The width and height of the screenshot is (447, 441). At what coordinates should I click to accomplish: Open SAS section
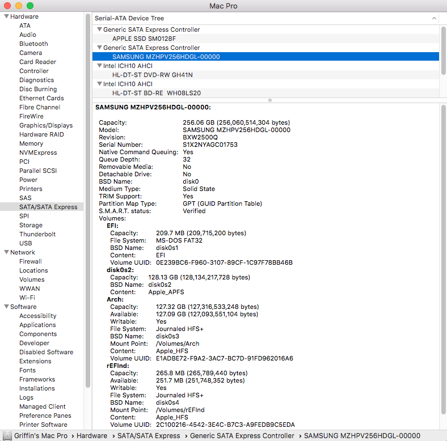26,198
